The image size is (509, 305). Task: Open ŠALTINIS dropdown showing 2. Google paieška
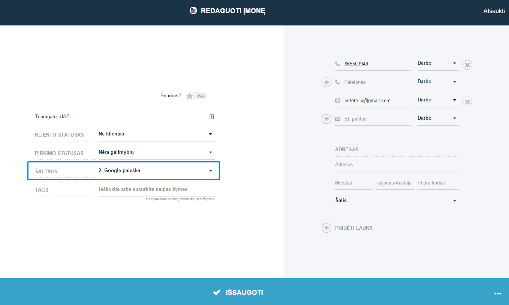(157, 171)
